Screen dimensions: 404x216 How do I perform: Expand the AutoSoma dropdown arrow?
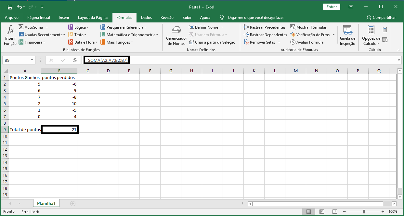pyautogui.click(x=47, y=27)
